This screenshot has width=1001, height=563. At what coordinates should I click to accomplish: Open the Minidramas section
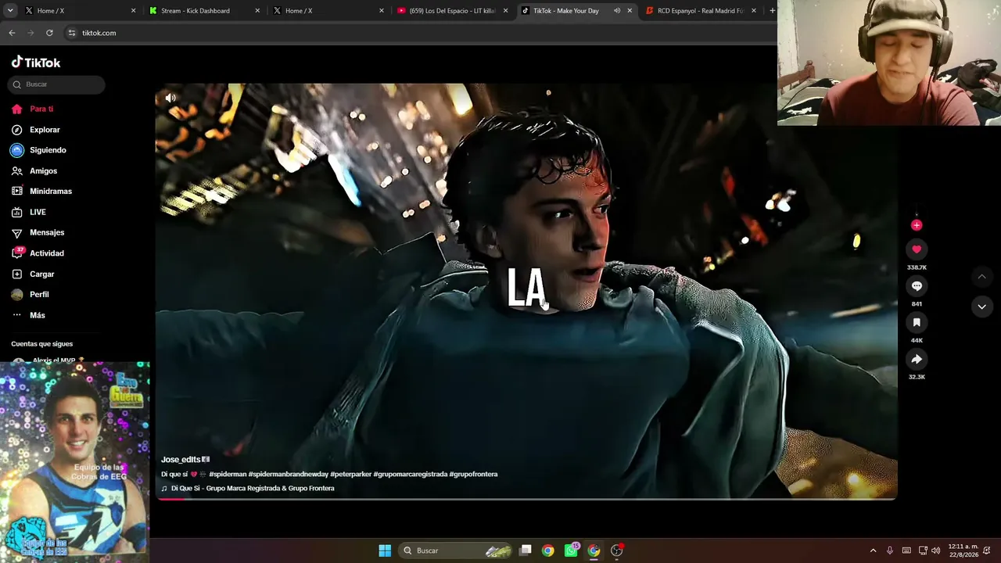[41, 191]
